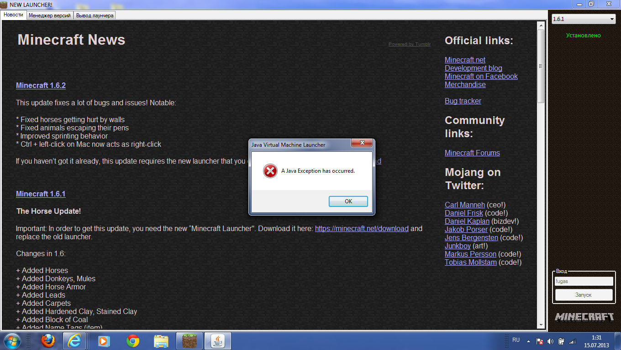The image size is (621, 350).
Task: Click the power battery tray icon
Action: [561, 341]
